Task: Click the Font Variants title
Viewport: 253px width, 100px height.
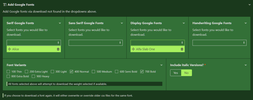Action: 16,65
